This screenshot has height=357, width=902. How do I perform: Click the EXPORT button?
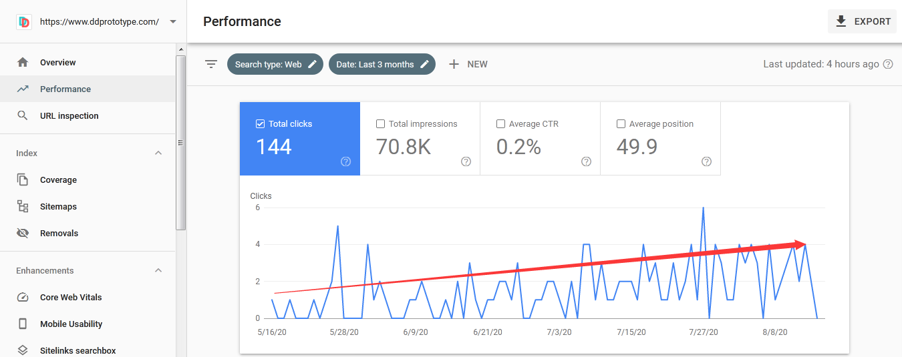[x=862, y=21]
